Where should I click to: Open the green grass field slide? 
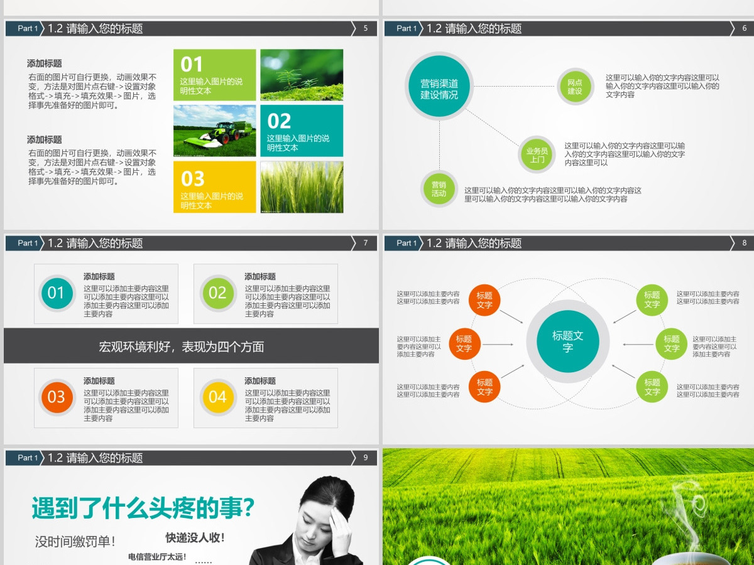pos(568,507)
